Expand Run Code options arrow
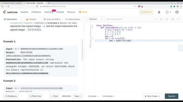The image size is (183, 102). click(x=159, y=96)
